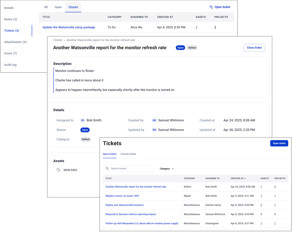Click projects count 3 for Watsonville setup package
The image size is (292, 232).
point(215,27)
